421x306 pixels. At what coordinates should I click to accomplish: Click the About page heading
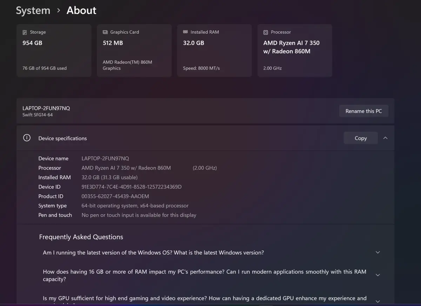(x=81, y=11)
